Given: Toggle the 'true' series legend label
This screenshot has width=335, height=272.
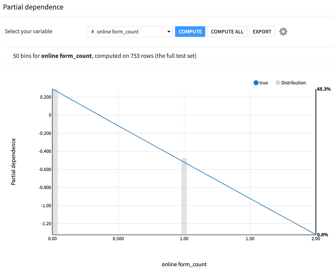Looking at the screenshot, I should [x=263, y=83].
